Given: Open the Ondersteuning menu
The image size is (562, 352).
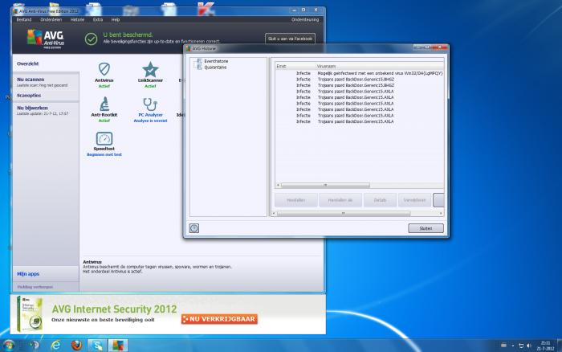Looking at the screenshot, I should pyautogui.click(x=305, y=20).
